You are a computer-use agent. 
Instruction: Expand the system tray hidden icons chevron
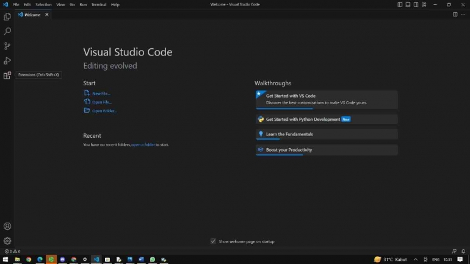416,260
